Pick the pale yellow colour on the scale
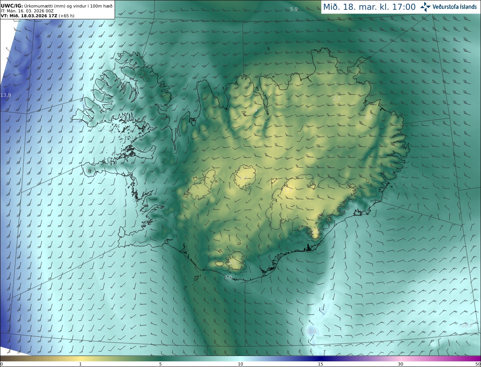 pos(80,358)
